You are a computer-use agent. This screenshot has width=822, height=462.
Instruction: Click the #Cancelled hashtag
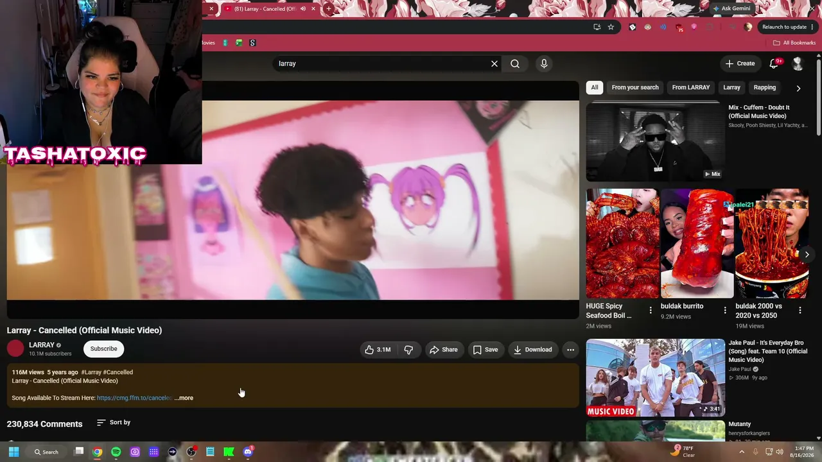[118, 372]
